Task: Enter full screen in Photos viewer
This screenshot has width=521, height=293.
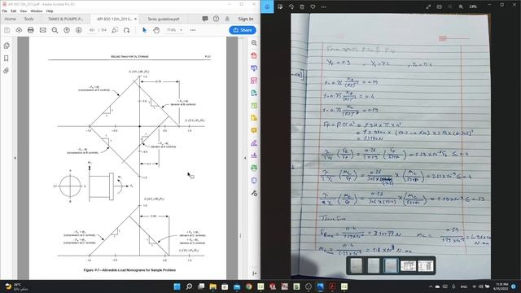Action: coord(428,7)
